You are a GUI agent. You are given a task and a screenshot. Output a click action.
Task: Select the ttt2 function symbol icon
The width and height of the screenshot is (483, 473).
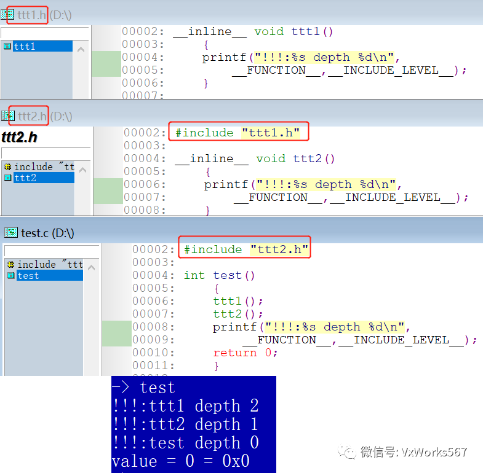coord(8,178)
